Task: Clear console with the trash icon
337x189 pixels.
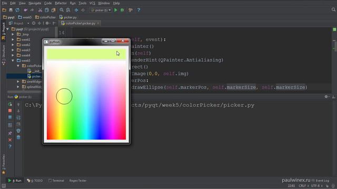Action: tap(18, 138)
